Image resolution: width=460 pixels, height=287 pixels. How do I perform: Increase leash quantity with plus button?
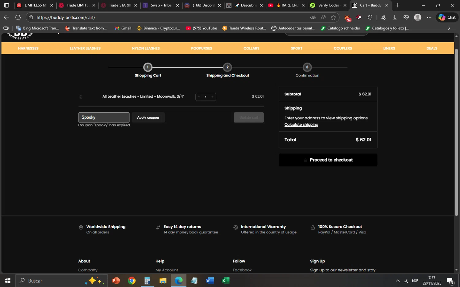point(213,97)
